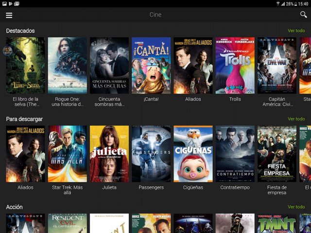Open Ver todo for Para descargar
The width and height of the screenshot is (311, 233).
(x=296, y=119)
